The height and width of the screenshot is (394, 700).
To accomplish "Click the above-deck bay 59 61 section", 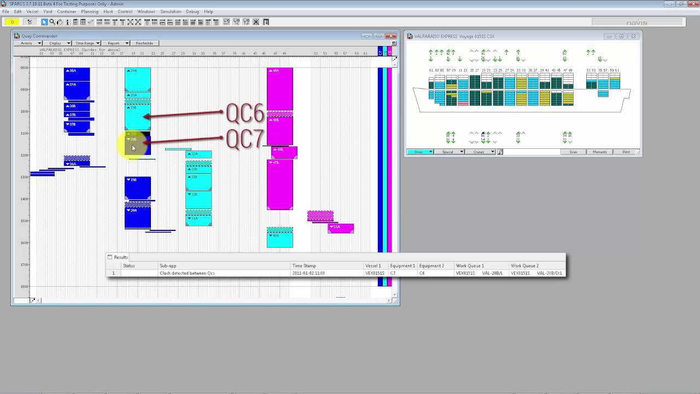I will click(614, 81).
